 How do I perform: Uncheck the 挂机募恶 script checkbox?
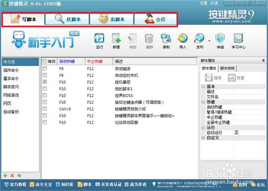click(45, 82)
